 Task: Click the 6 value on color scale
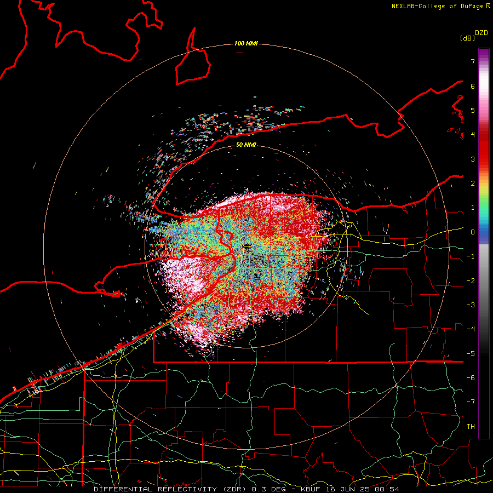coord(473,86)
